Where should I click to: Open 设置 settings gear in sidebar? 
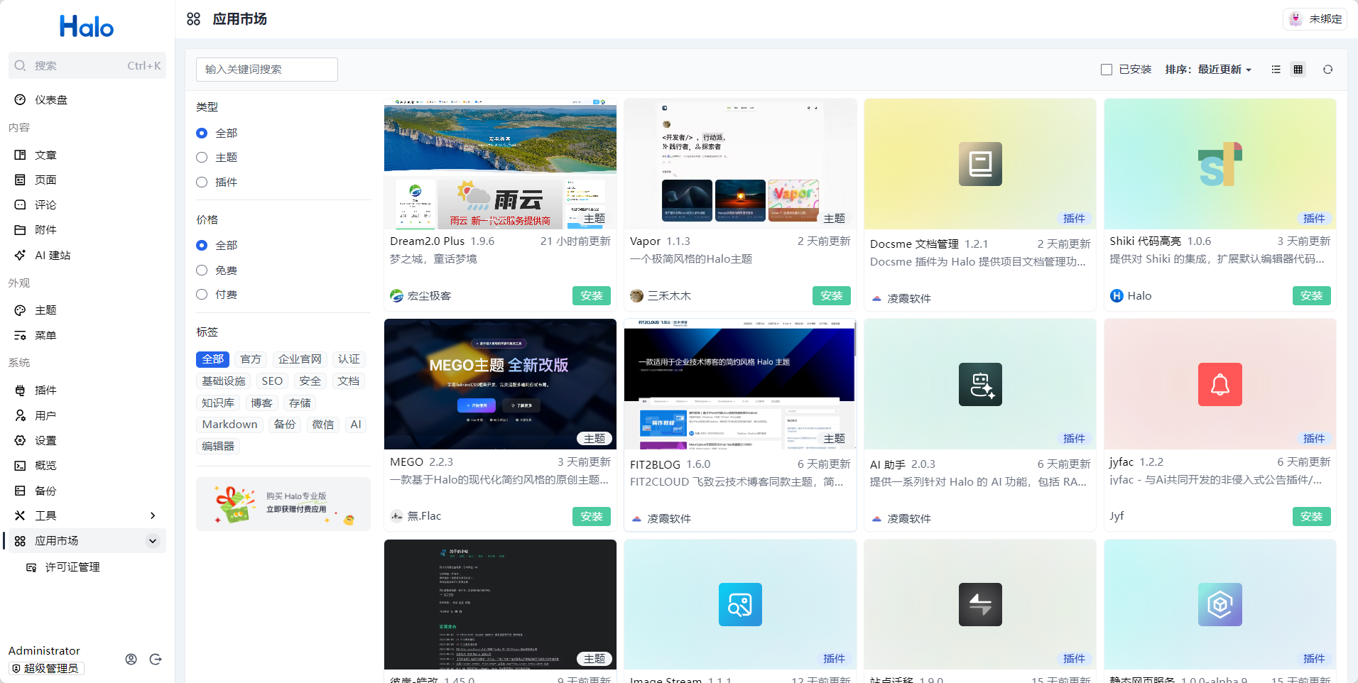[20, 440]
